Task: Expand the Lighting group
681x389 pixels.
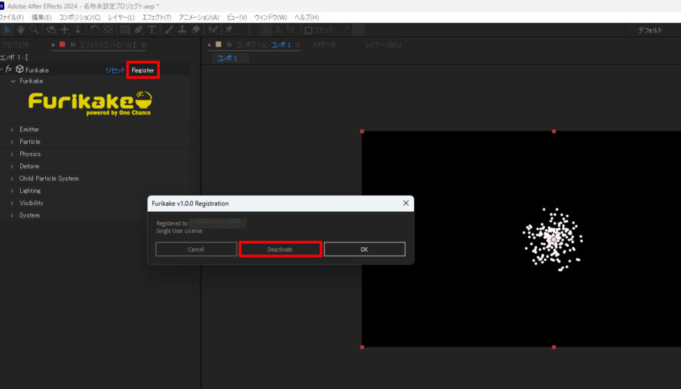Action: click(13, 190)
